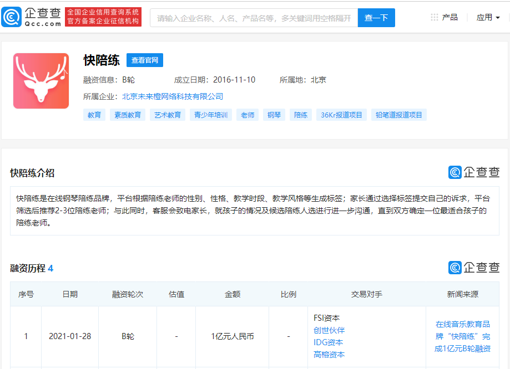Select the 钢琴 tag
This screenshot has height=369, width=510.
tap(274, 115)
